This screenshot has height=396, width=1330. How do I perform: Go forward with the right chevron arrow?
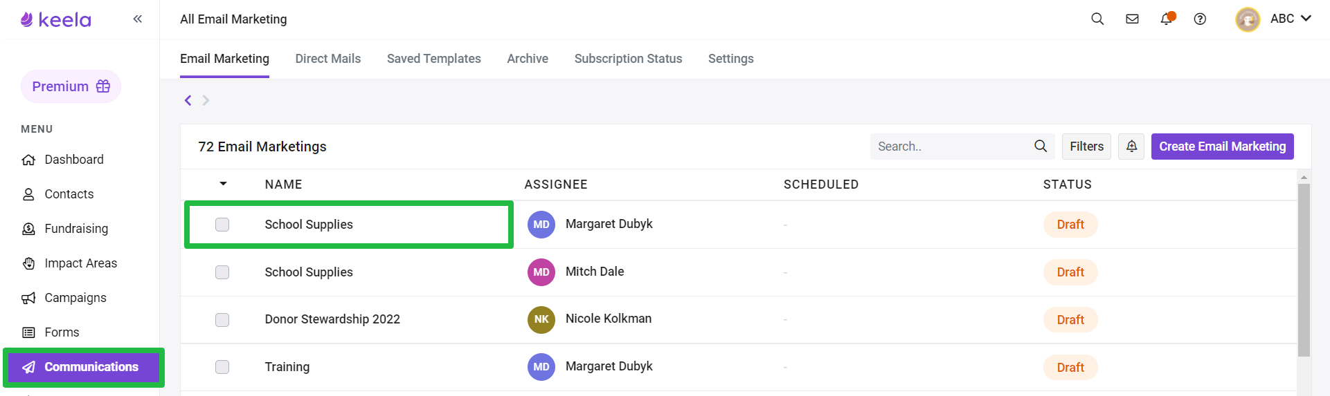coord(206,100)
